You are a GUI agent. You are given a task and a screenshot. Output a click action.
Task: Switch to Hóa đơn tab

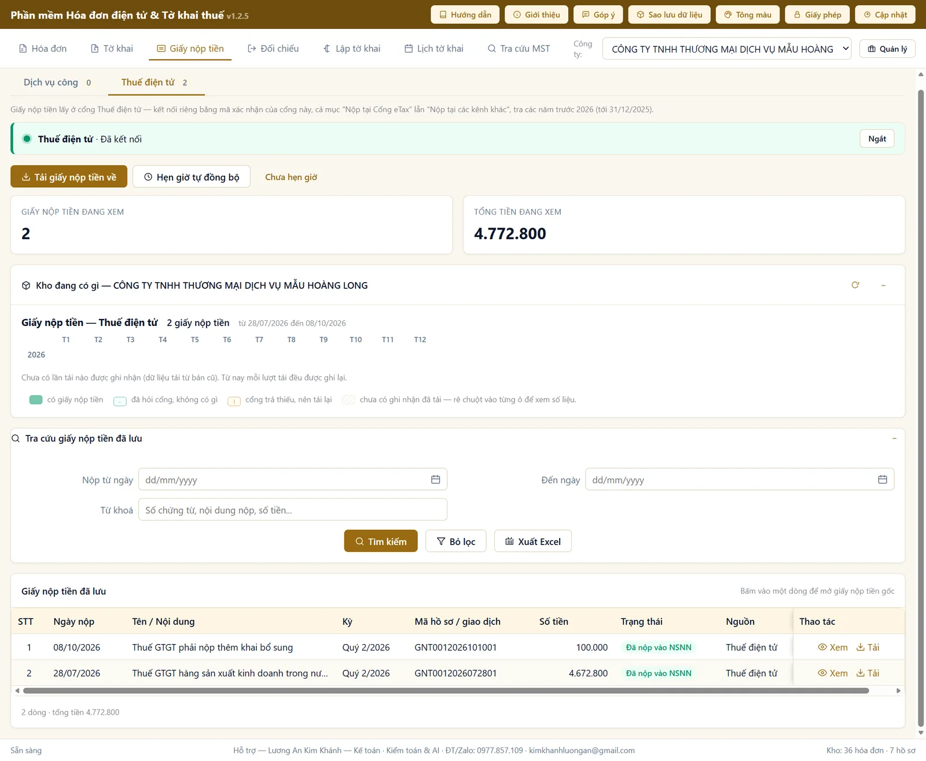(x=43, y=49)
